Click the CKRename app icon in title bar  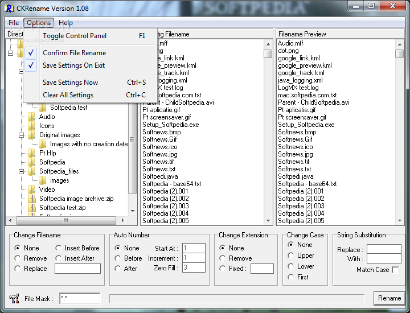[x=9, y=8]
